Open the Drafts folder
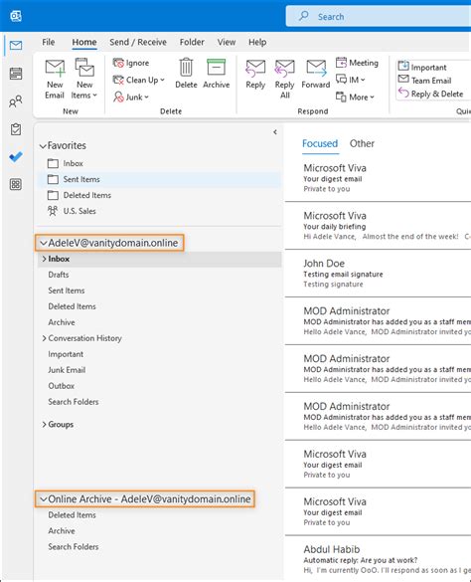Image resolution: width=471 pixels, height=582 pixels. tap(159, 275)
